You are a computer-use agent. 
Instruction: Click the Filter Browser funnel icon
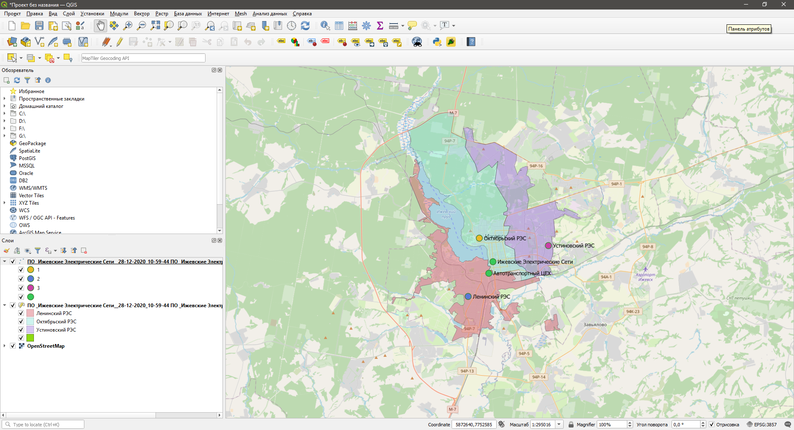pyautogui.click(x=27, y=80)
